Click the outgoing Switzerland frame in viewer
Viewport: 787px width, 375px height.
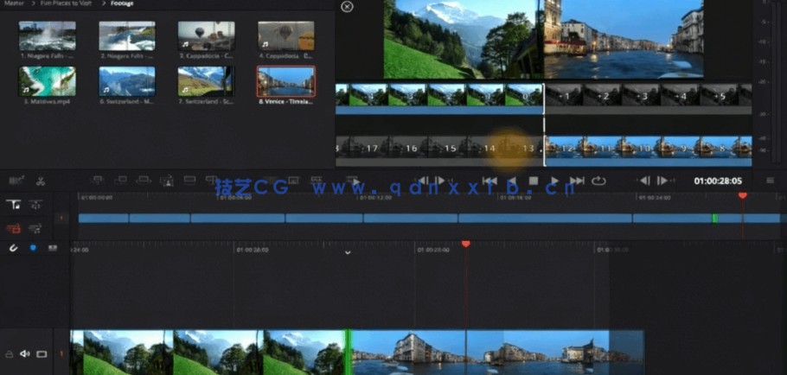point(464,39)
